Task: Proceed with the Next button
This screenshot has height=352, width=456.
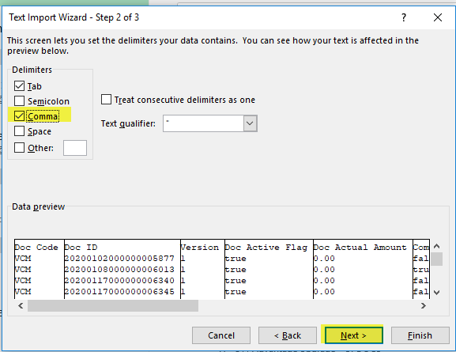Action: [353, 335]
